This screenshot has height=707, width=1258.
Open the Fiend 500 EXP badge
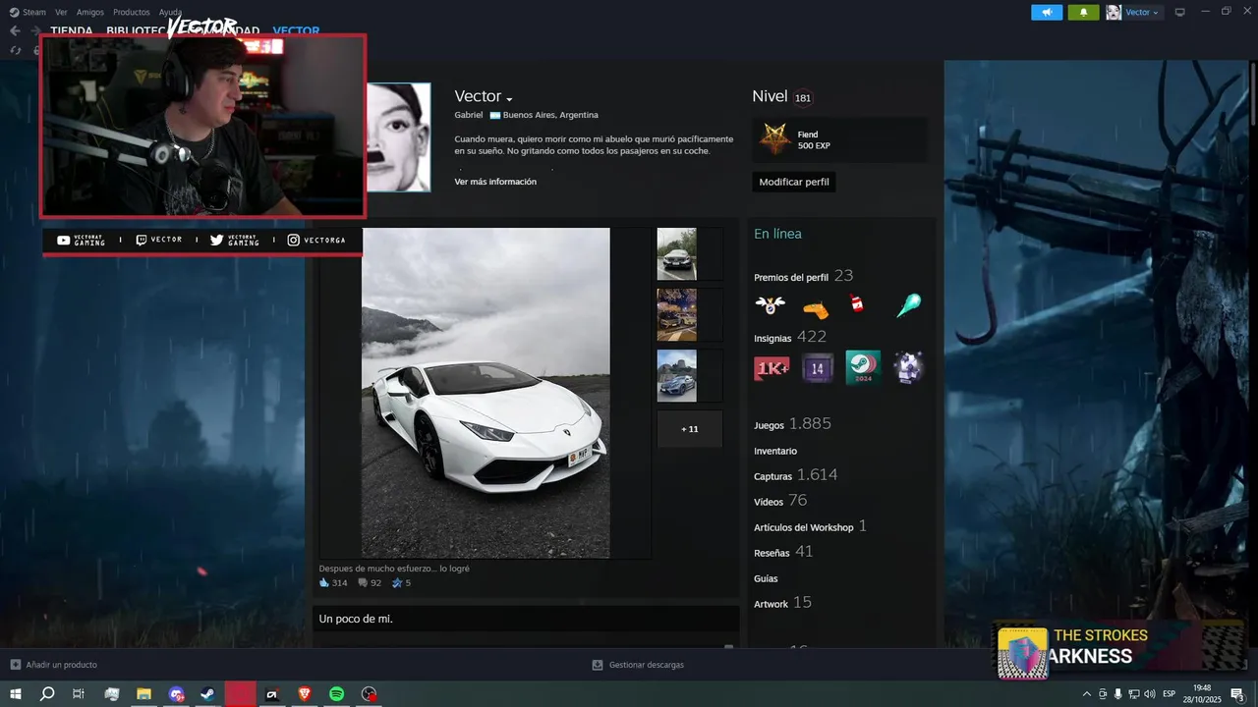839,139
